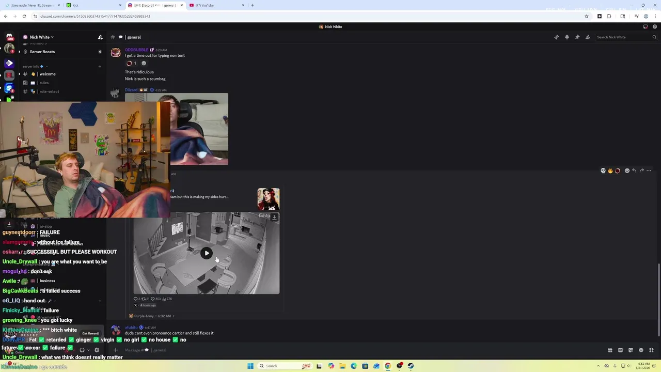Add reaction under ODDBUBBLE's message
The image size is (661, 372).
click(144, 64)
